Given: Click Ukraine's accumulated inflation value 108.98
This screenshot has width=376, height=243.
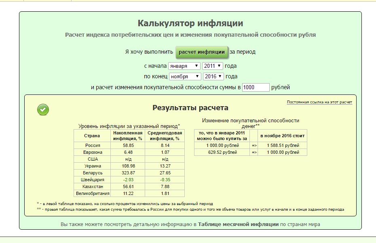Looking at the screenshot, I should pos(127,166).
